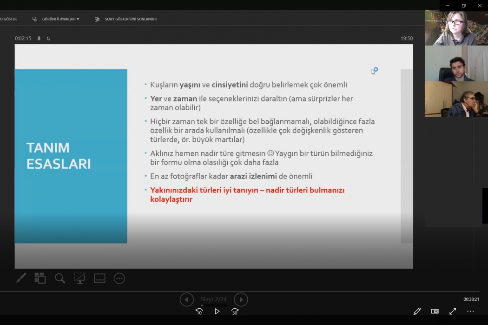This screenshot has height=325, width=488.
Task: Play the video recording
Action: point(217,312)
